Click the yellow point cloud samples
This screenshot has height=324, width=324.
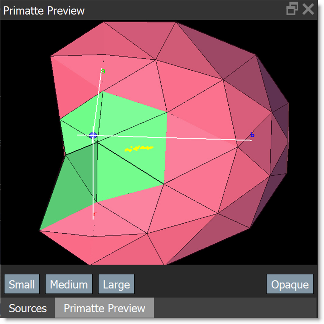click(x=139, y=149)
